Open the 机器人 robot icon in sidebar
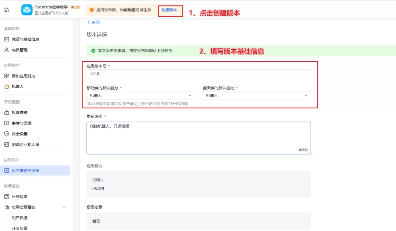The height and width of the screenshot is (231, 396). pyautogui.click(x=7, y=86)
